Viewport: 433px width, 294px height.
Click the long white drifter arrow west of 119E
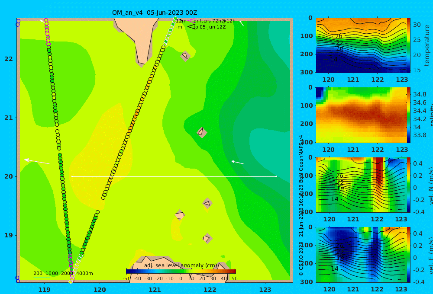37,162
